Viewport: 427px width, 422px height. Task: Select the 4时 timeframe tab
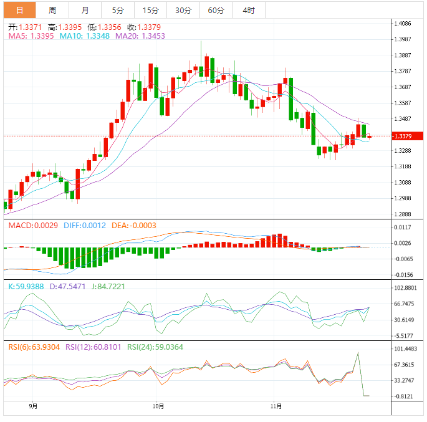click(249, 10)
